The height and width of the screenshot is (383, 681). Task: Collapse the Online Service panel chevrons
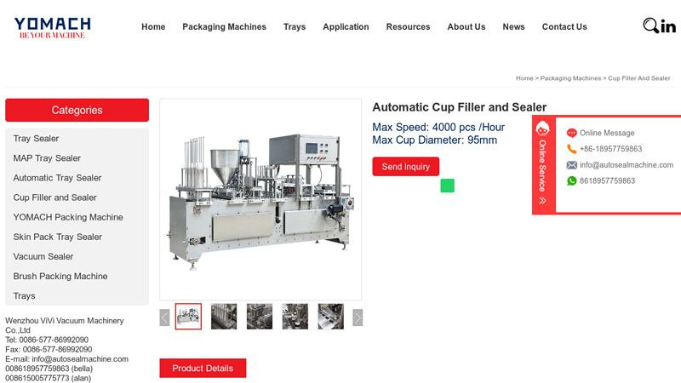click(x=542, y=201)
